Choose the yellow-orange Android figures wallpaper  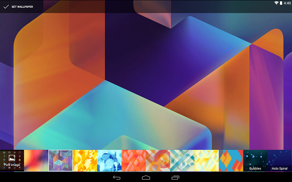coord(85,161)
